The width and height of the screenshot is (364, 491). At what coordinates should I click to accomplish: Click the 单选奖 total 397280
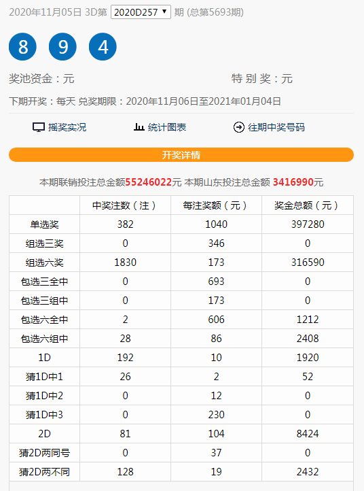[308, 224]
